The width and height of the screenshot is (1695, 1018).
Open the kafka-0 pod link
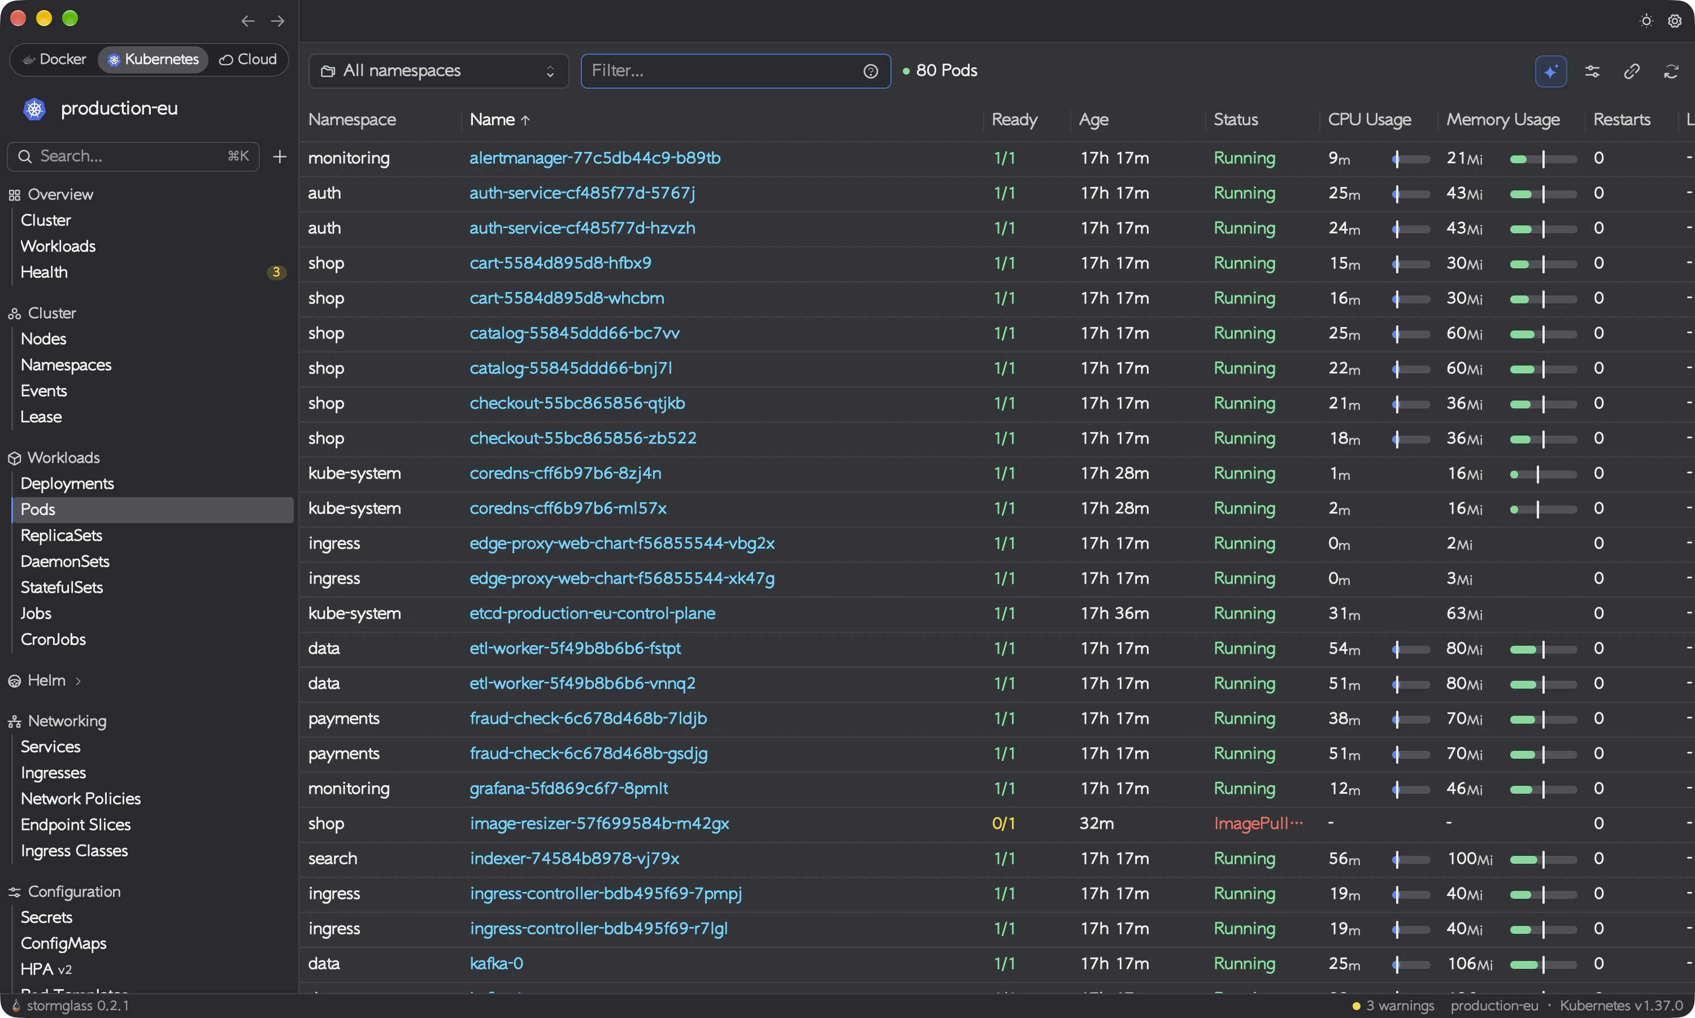496,963
